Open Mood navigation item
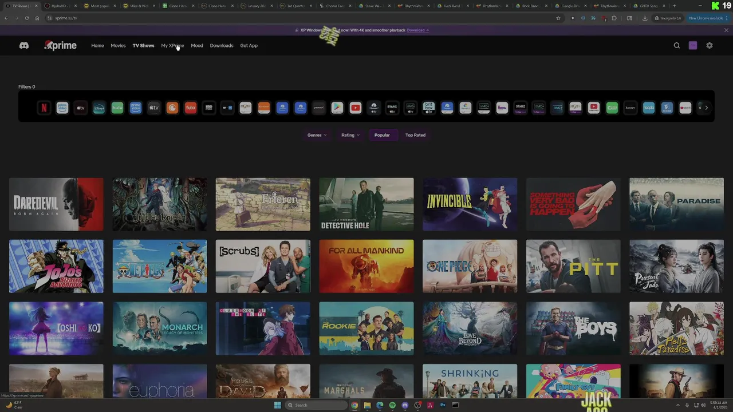733x412 pixels. [x=197, y=45]
